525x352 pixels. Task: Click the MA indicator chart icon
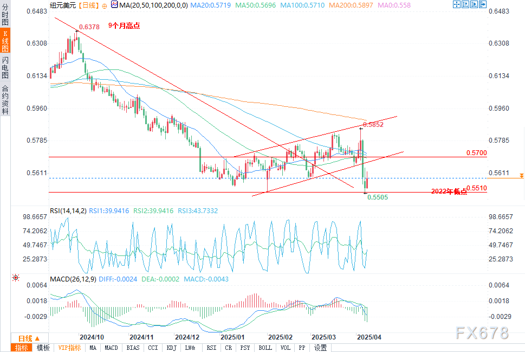click(x=114, y=4)
